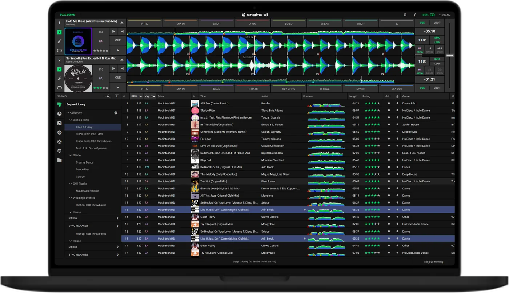
Task: Open the Traktor library source icon
Action: tap(60, 142)
